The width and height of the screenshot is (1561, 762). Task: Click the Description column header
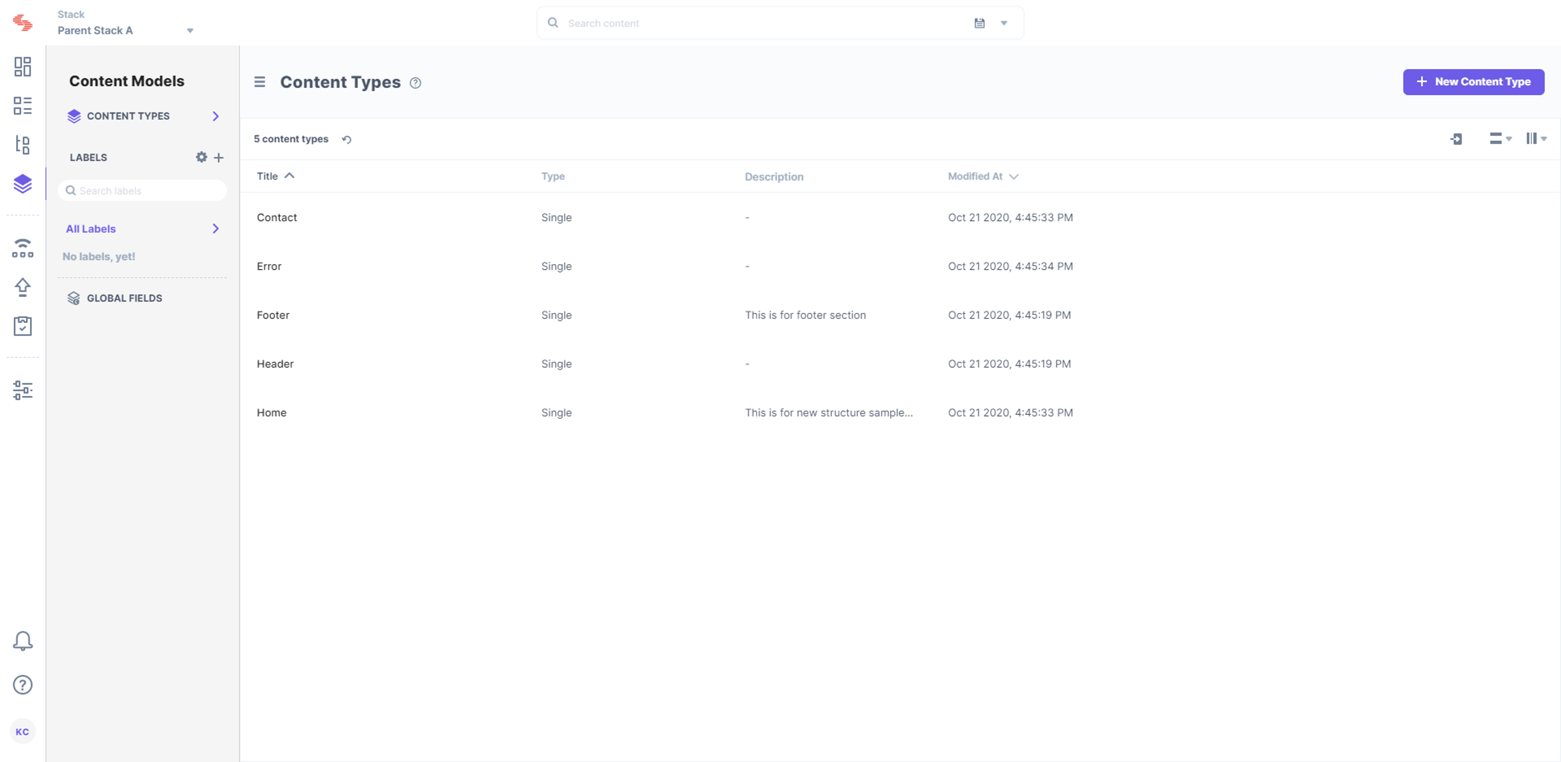(x=774, y=176)
